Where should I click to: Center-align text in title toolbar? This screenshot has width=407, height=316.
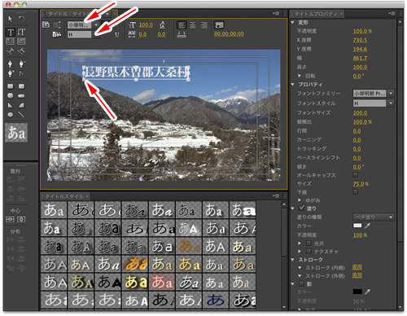(193, 25)
